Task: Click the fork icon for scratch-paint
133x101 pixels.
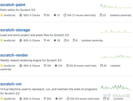Action: click(45, 15)
